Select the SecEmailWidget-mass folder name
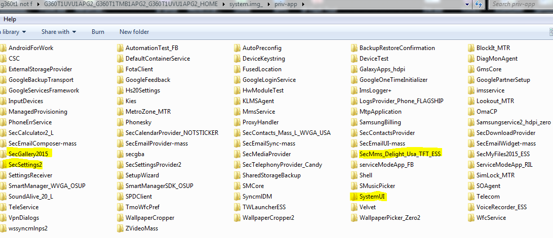The image size is (553, 238). click(506, 144)
